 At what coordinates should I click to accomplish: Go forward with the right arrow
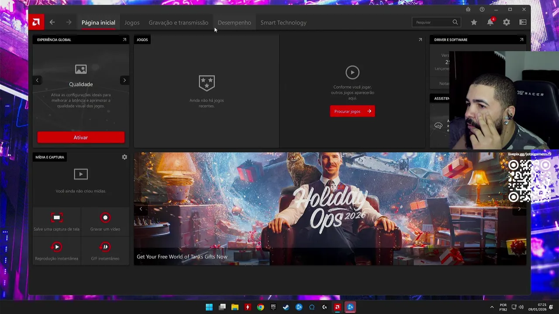[69, 22]
